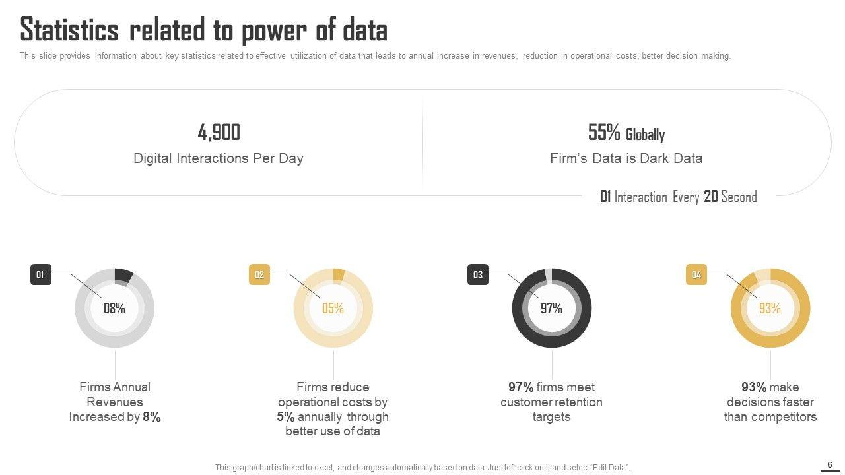845x475 pixels.
Task: Click the gold 02 number badge
Action: [259, 274]
